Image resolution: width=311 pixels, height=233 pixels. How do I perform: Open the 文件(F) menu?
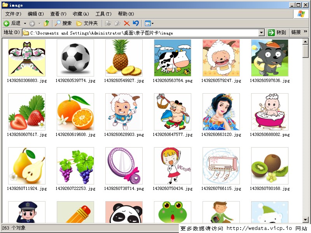[x=13, y=14]
